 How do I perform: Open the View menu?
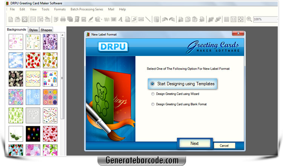[x=33, y=9]
